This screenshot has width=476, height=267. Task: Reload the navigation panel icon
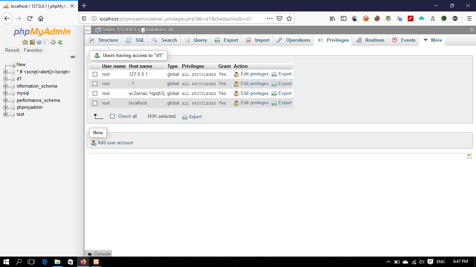[x=60, y=42]
